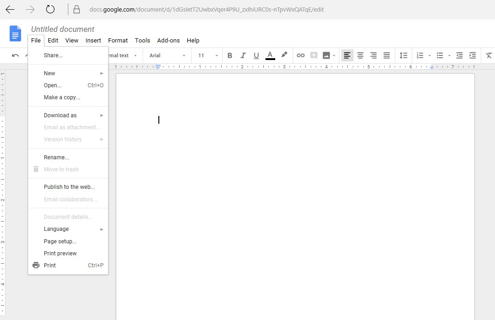Click the Add comment icon
Viewport: 495px width, 320px height.
[314, 55]
